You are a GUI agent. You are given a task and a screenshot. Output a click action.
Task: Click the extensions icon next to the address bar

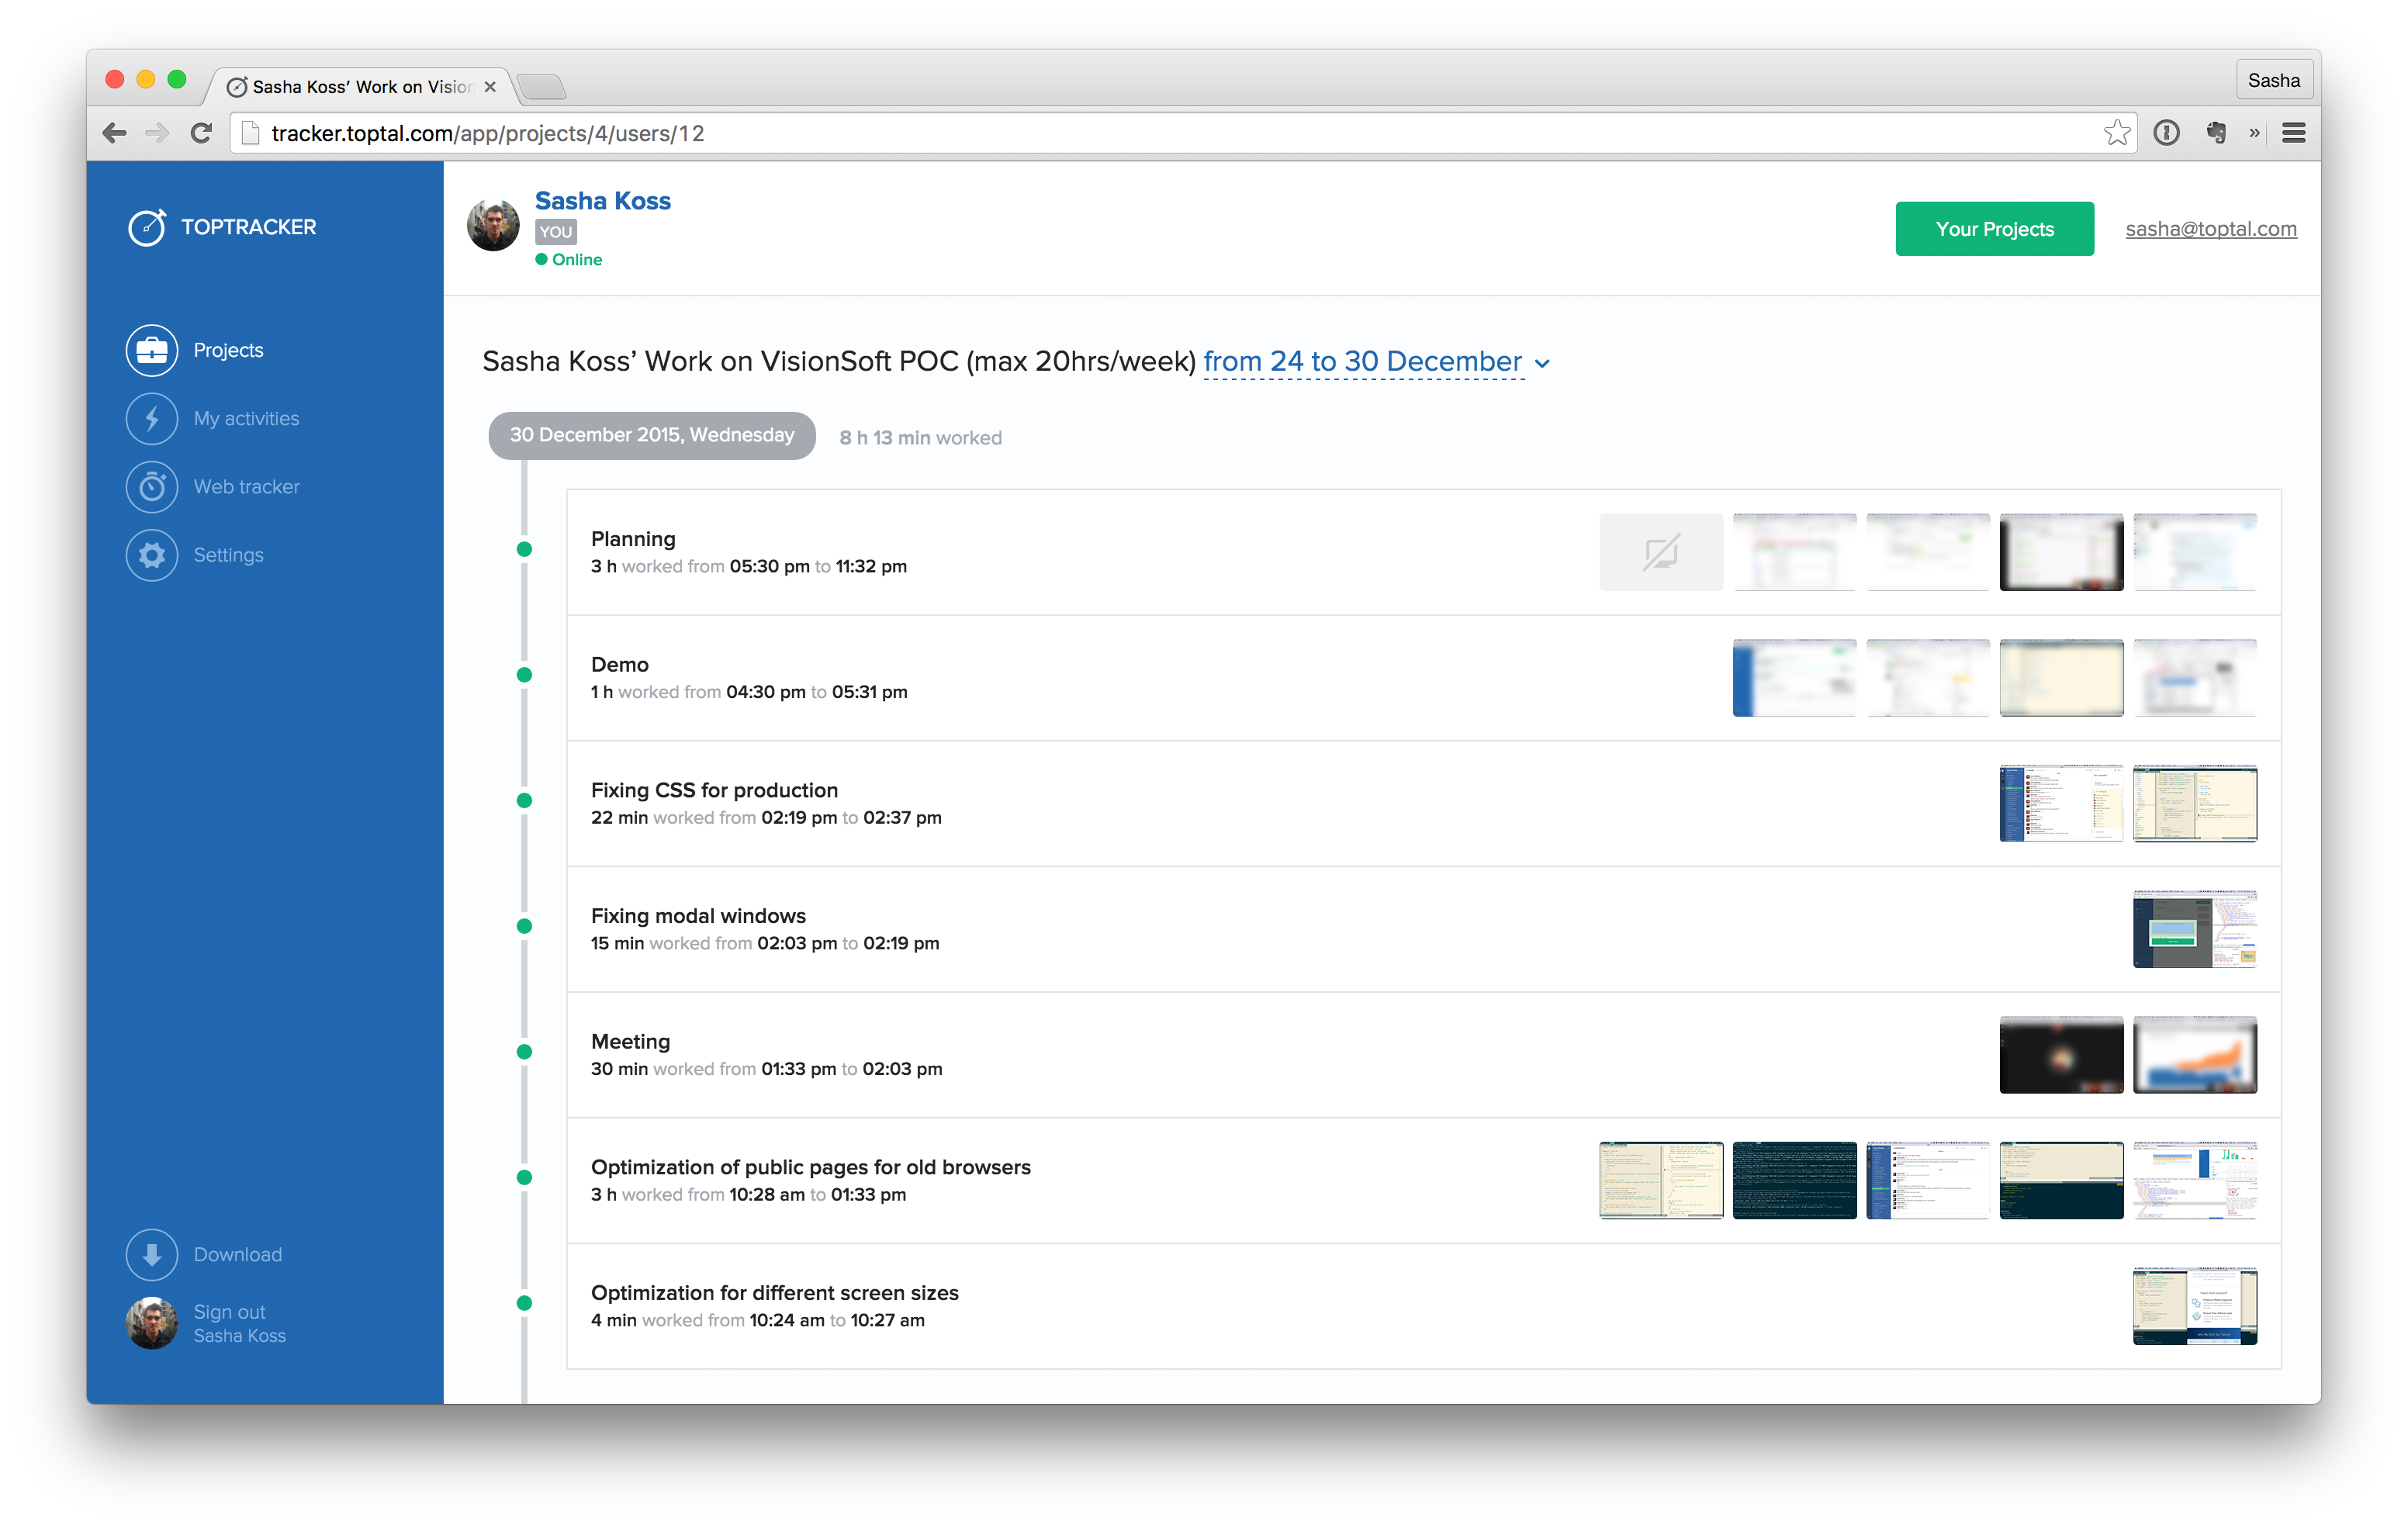tap(2215, 133)
